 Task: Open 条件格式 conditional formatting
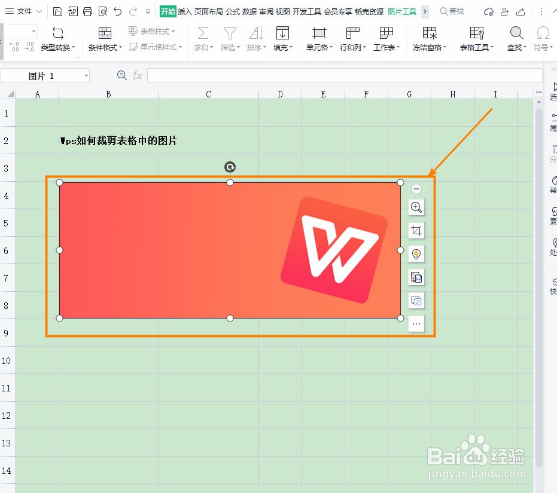tap(105, 39)
